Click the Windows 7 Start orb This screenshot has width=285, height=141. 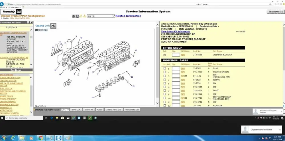(x=4, y=138)
